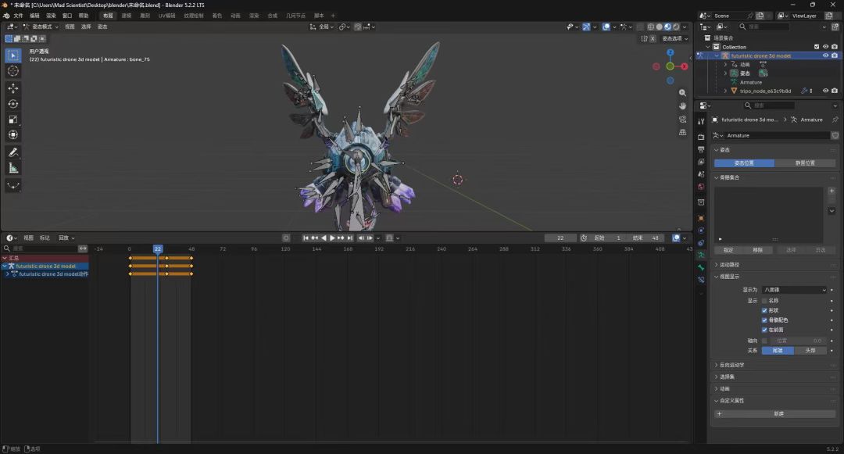
Task: Activate the Scale tool
Action: pyautogui.click(x=13, y=120)
